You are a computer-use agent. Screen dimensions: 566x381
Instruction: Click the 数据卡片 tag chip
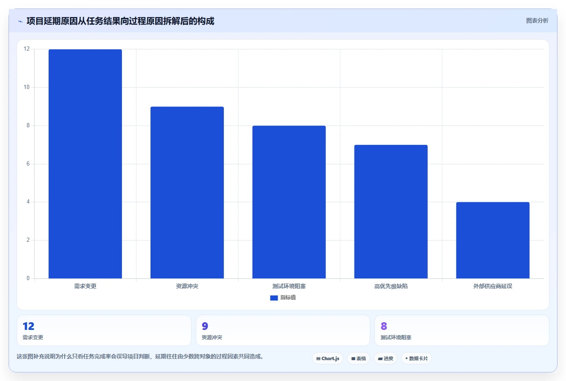(416, 358)
